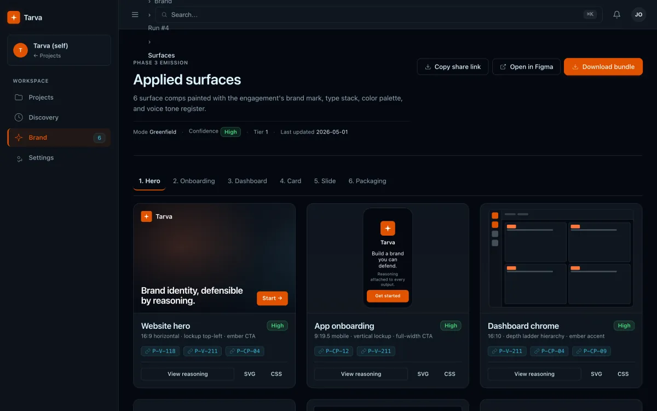Download the bundle with the orange button
This screenshot has height=411, width=657.
603,67
